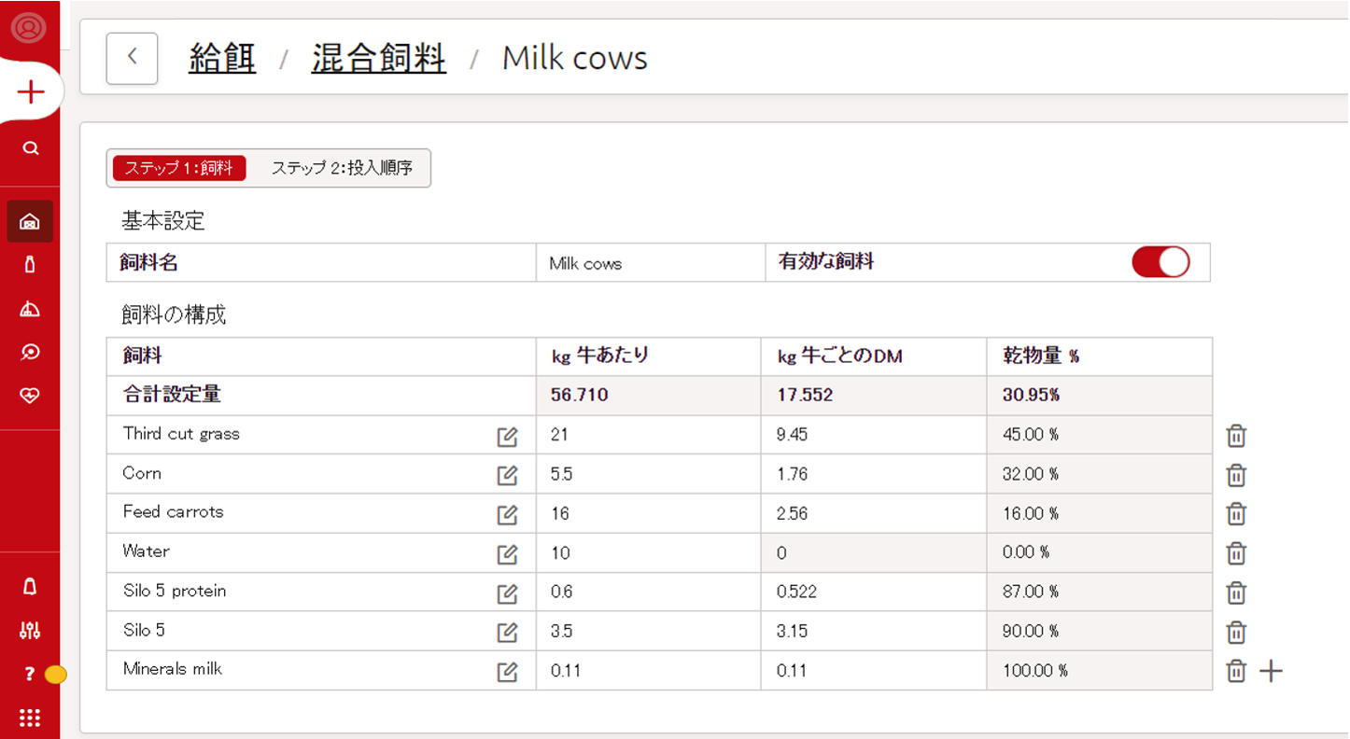1350x739 pixels.
Task: Click the 9.45 DM value
Action: point(874,435)
